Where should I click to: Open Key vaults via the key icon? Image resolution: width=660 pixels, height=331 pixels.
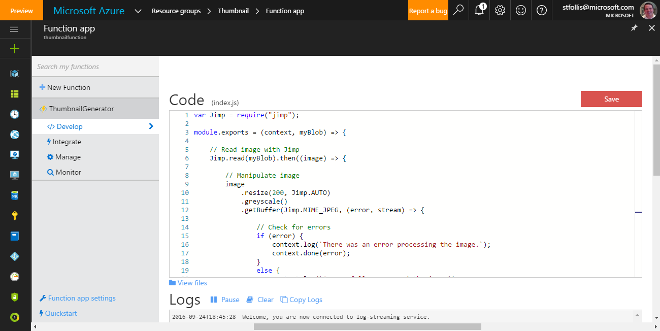14,216
